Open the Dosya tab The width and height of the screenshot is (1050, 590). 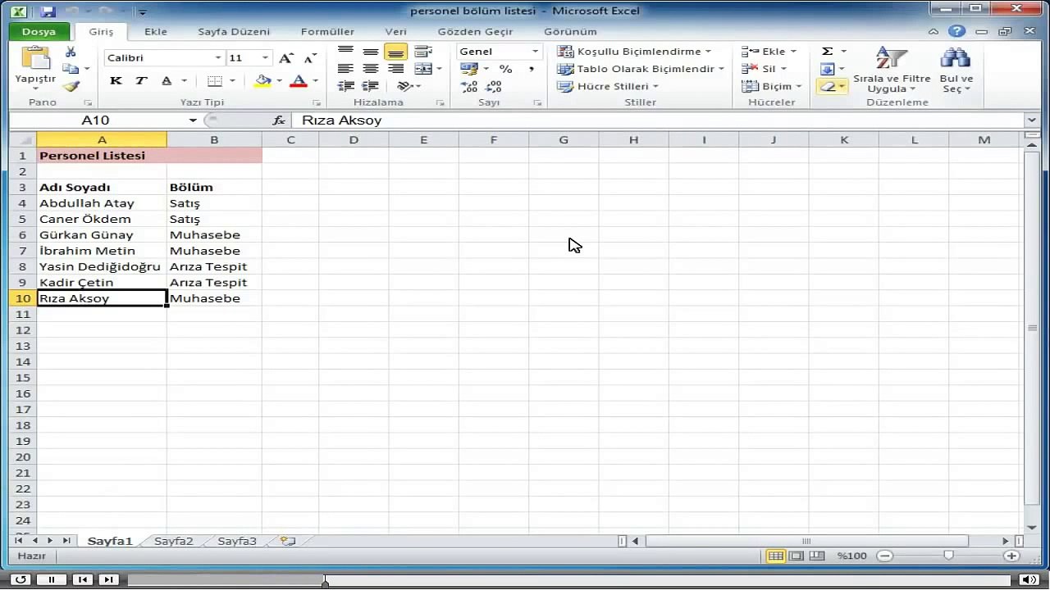[39, 32]
